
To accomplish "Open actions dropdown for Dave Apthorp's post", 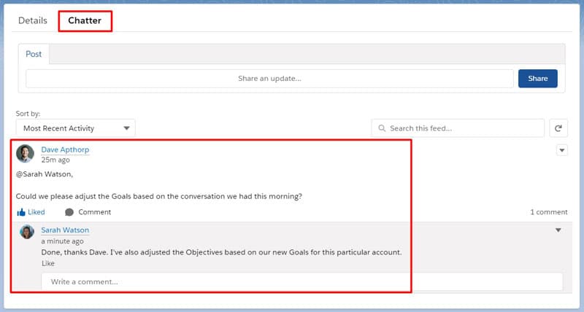I will coord(561,150).
